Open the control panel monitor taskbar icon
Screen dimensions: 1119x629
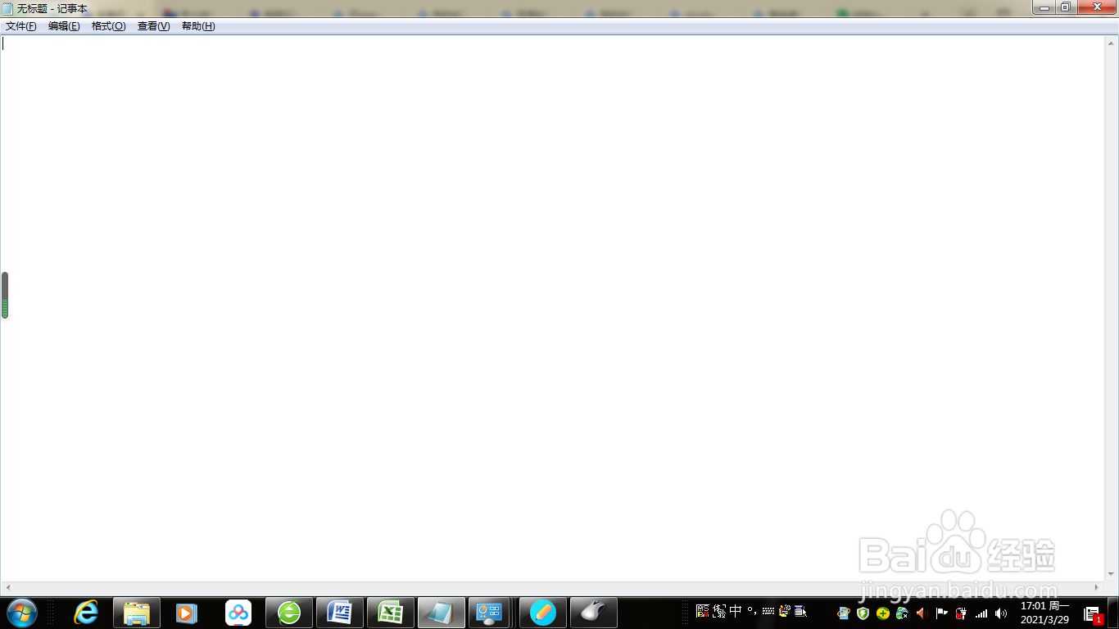click(489, 613)
